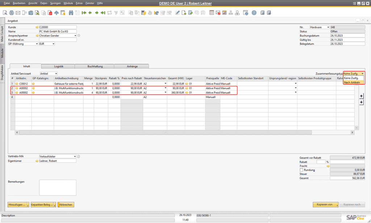Open Form Settings page-with-gear icon
371x223 pixels.
[184, 13]
